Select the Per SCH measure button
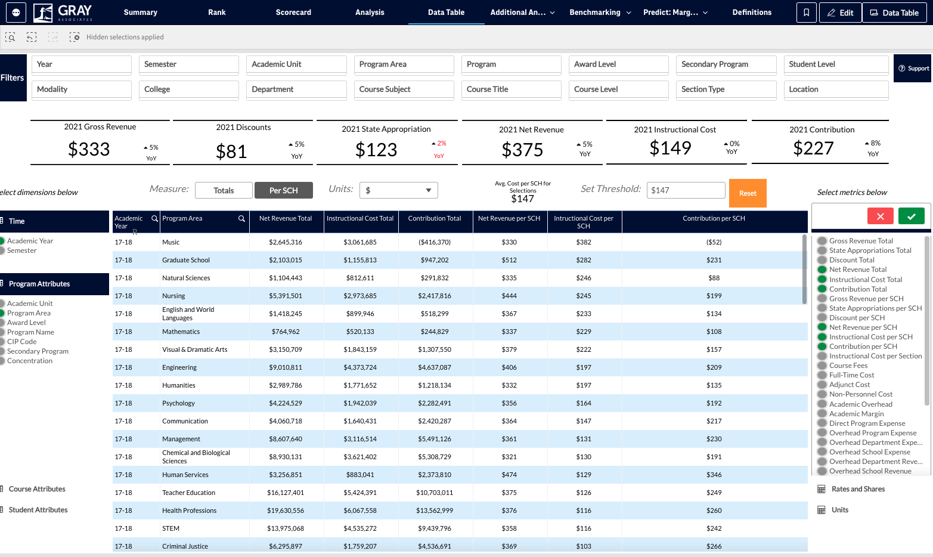The image size is (933, 557). 284,191
